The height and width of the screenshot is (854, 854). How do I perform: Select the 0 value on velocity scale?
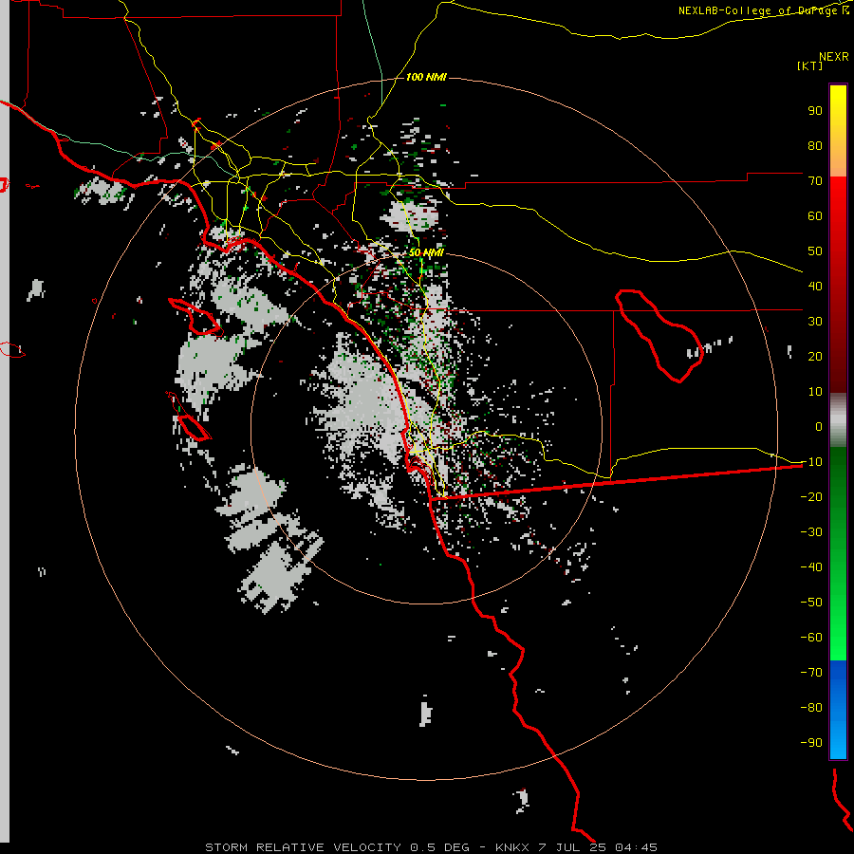(x=819, y=427)
